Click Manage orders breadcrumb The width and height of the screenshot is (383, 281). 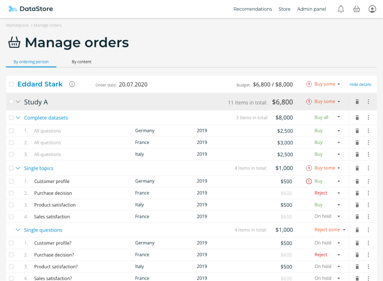pos(48,25)
